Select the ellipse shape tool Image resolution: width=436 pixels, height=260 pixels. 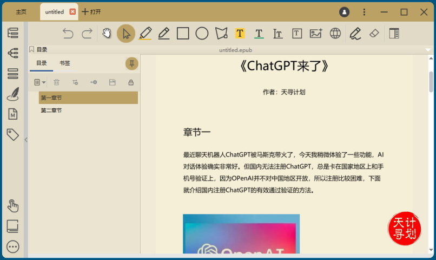pos(202,34)
